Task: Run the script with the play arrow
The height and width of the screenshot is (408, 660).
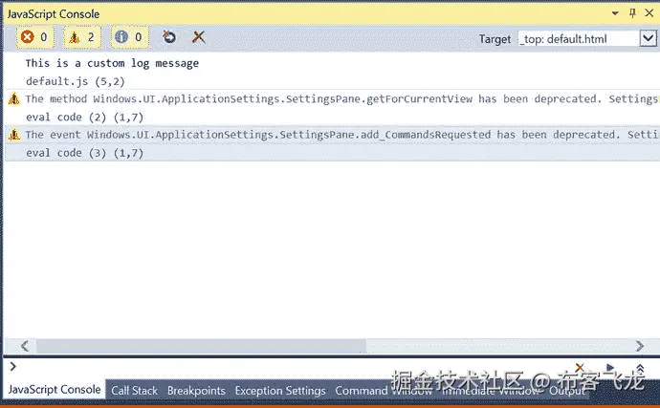Action: click(610, 367)
